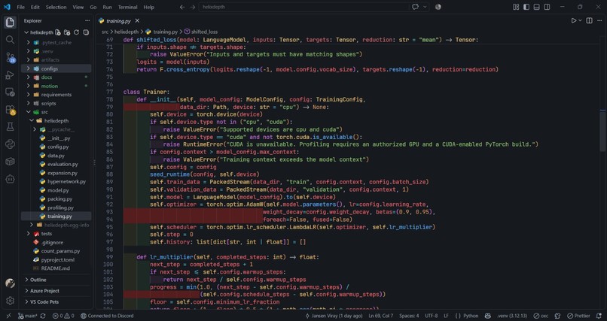Expand the docs folder
Image resolution: width=607 pixels, height=321 pixels.
point(56,77)
